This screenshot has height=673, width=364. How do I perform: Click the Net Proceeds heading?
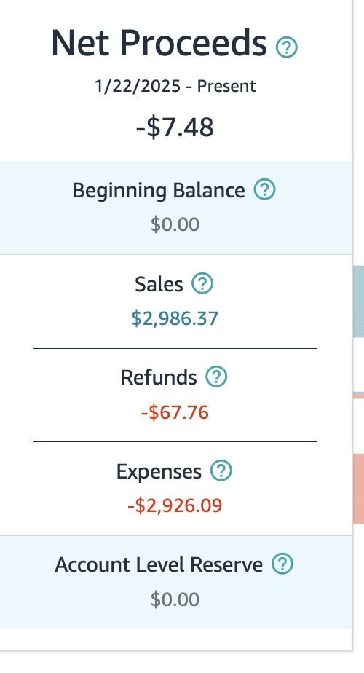pyautogui.click(x=159, y=44)
